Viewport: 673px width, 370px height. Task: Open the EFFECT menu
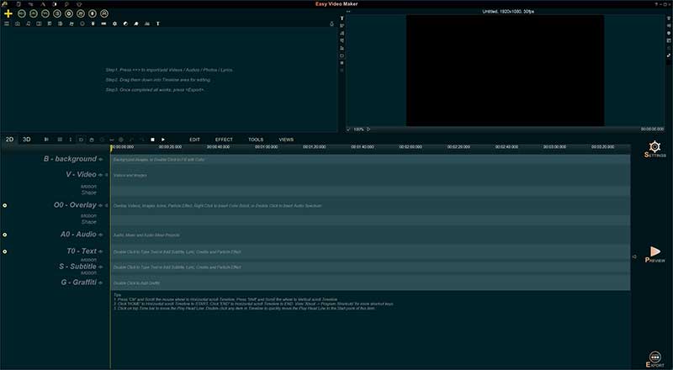[224, 140]
